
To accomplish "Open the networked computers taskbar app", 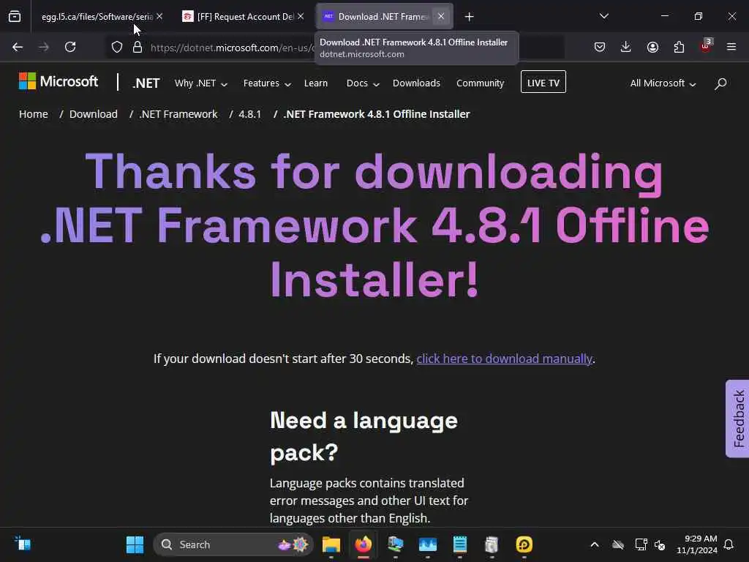I will point(396,544).
